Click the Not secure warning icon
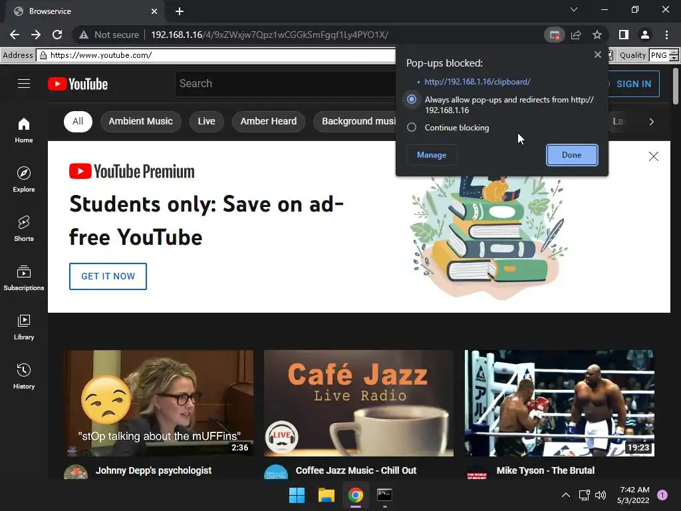This screenshot has width=681, height=511. pyautogui.click(x=84, y=35)
